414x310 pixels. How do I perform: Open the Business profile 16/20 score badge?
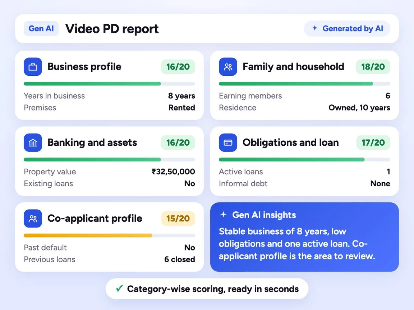(x=178, y=67)
